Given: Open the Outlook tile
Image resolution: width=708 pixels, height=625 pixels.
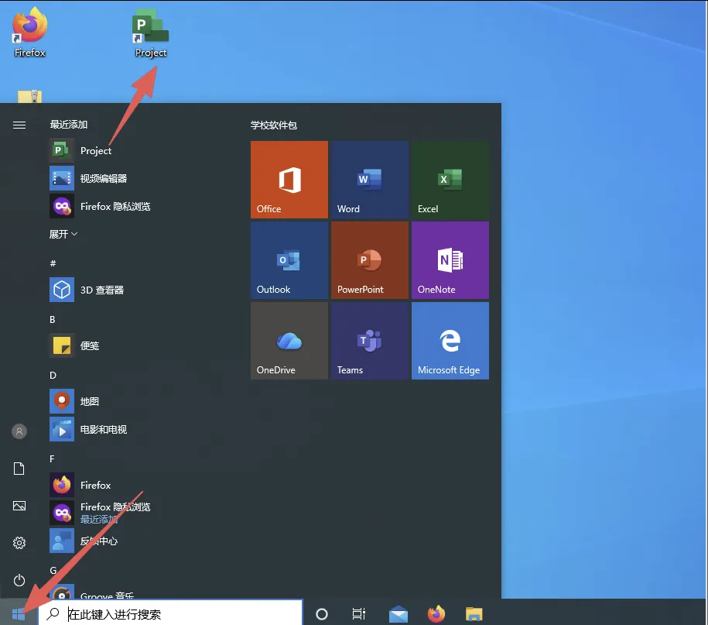Looking at the screenshot, I should click(x=289, y=260).
